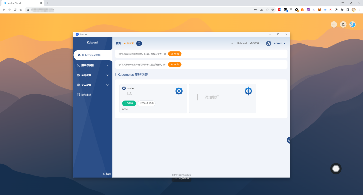Screen dimensions: 363x195
Task: Click the wheel icon on 添加集群 card
Action: pos(248,91)
